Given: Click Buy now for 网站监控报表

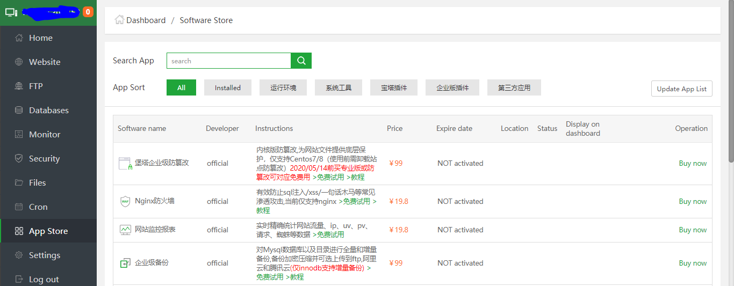Looking at the screenshot, I should (x=693, y=230).
